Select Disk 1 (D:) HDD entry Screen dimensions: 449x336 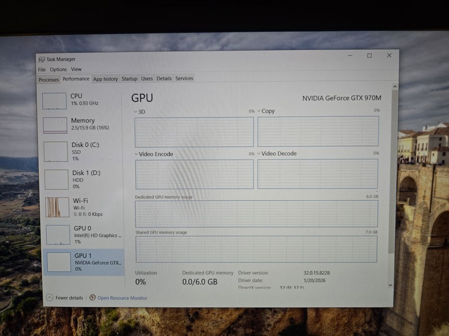pyautogui.click(x=83, y=180)
